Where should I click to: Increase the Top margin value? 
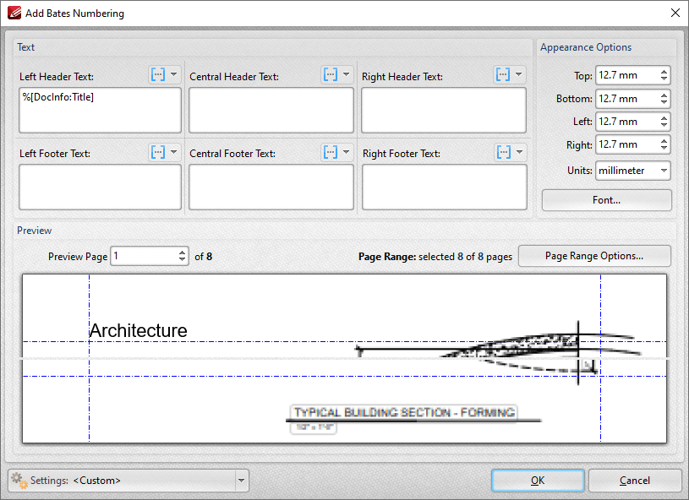pos(664,71)
